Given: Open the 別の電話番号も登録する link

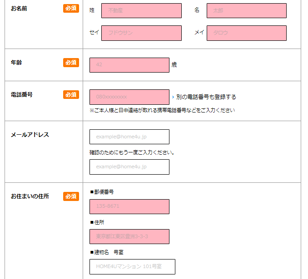Looking at the screenshot, I should [x=206, y=97].
